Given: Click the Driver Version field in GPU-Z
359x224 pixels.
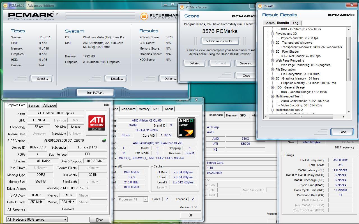Looking at the screenshot, I should (68, 188).
